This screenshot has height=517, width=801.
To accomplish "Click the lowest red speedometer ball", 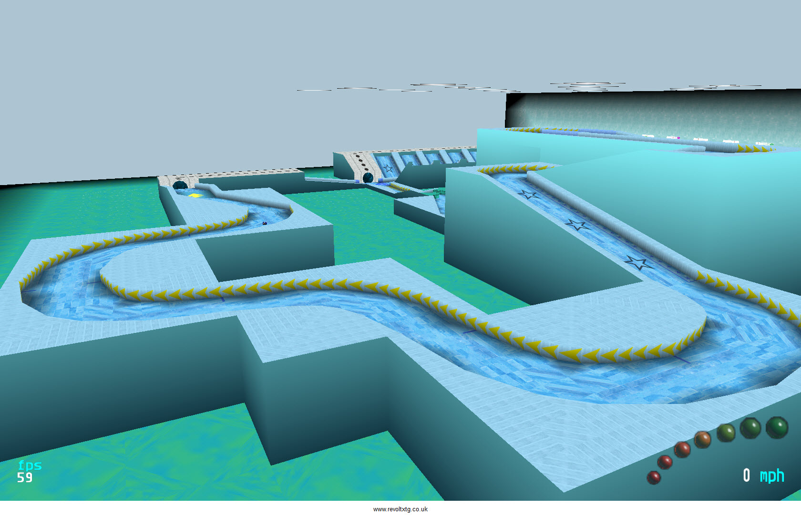I will (654, 477).
